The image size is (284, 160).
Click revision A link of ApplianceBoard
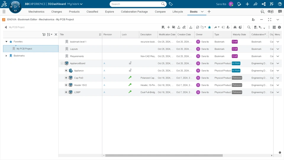(x=104, y=63)
